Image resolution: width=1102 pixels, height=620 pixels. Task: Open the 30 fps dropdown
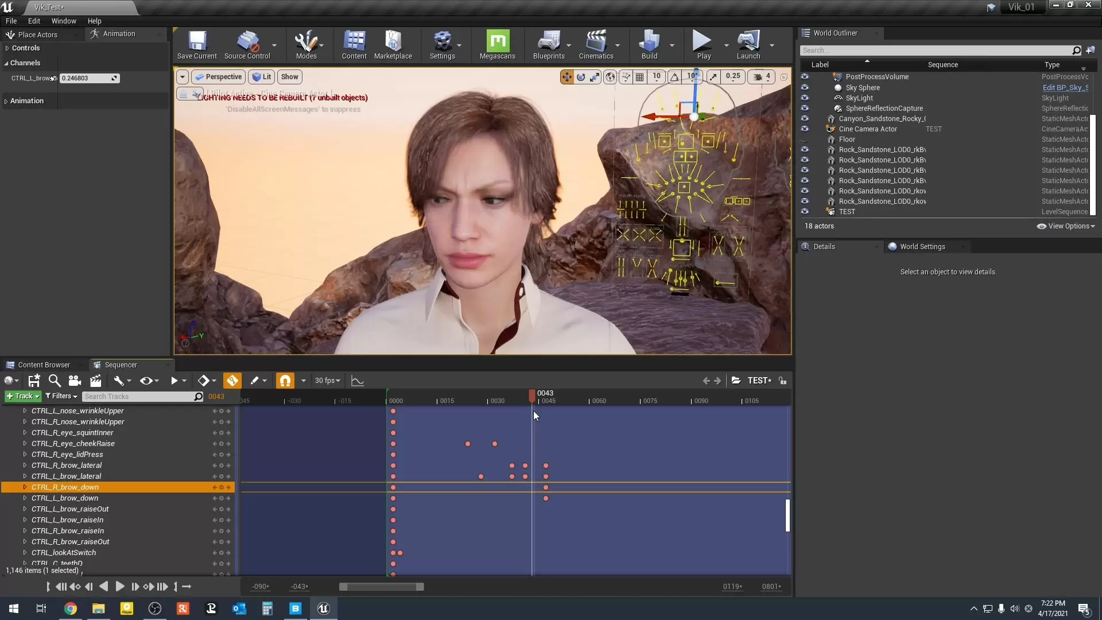[x=328, y=381]
